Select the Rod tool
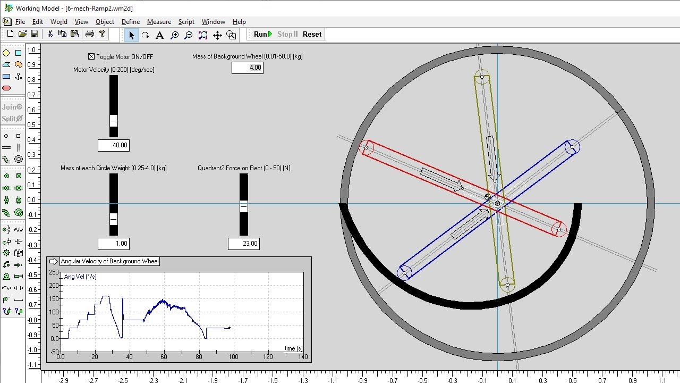The height and width of the screenshot is (383, 680). 19,301
